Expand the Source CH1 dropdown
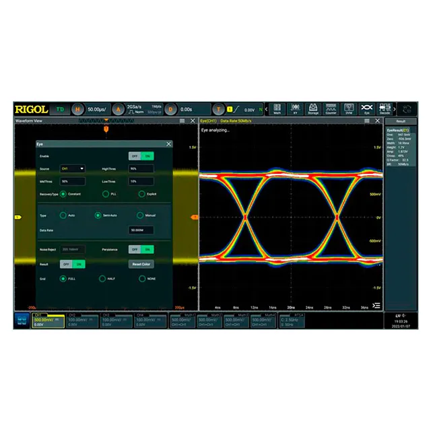Viewport: 431px width, 431px height. 73,168
